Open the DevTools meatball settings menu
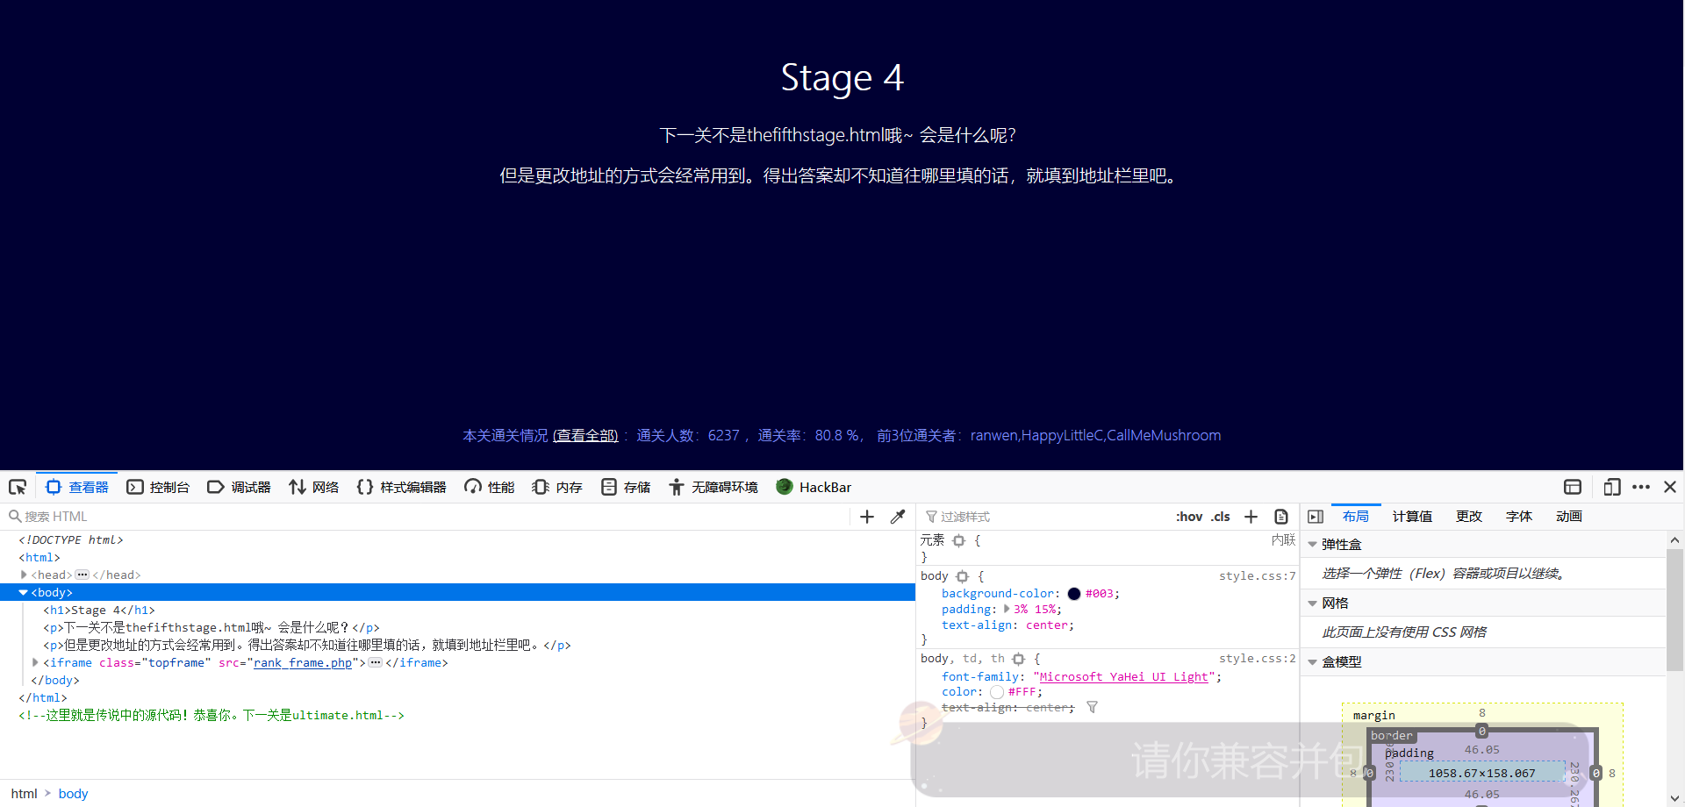1685x807 pixels. [1642, 487]
